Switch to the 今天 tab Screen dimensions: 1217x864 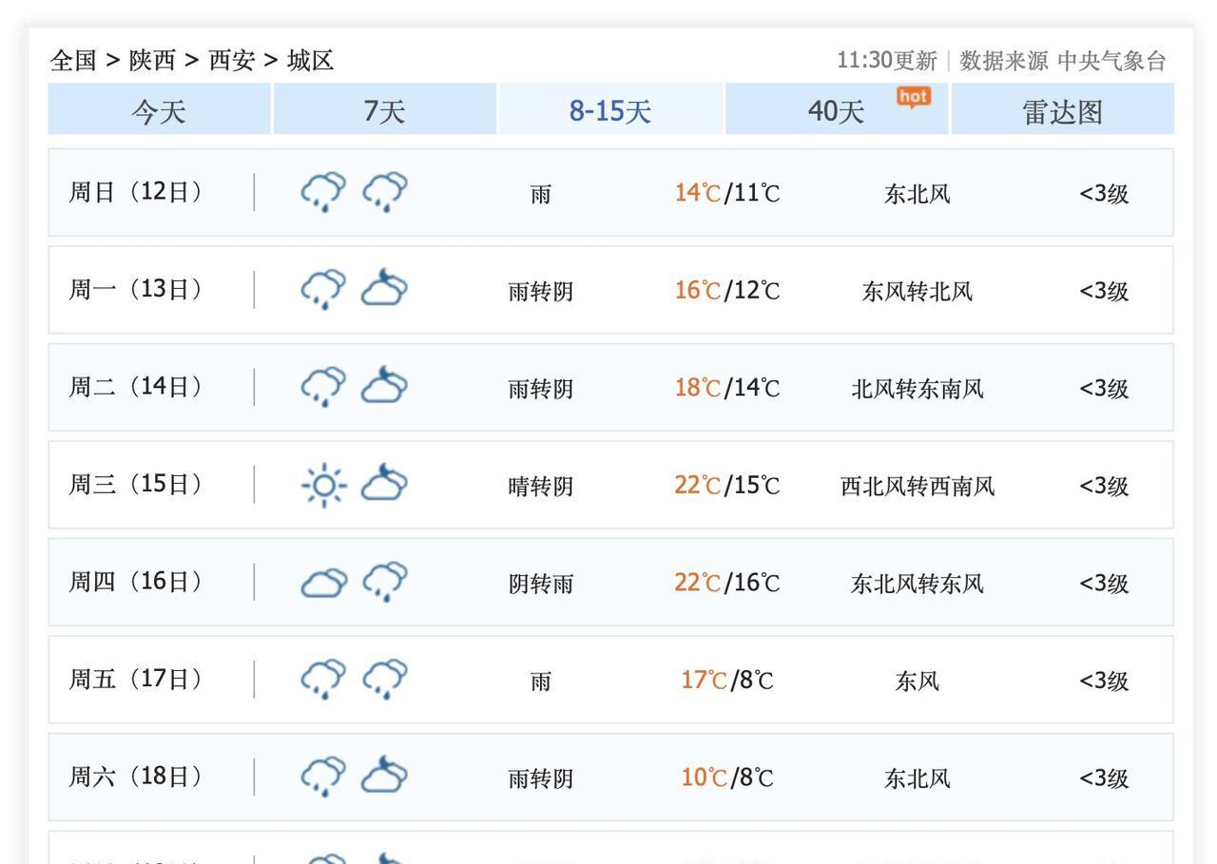point(159,110)
